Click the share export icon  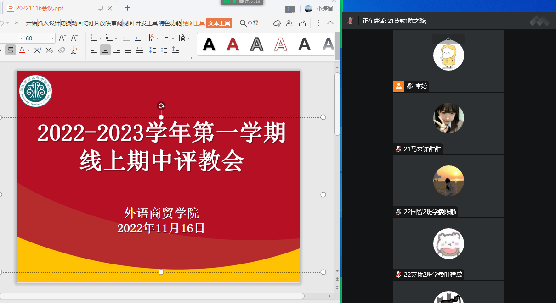[302, 23]
